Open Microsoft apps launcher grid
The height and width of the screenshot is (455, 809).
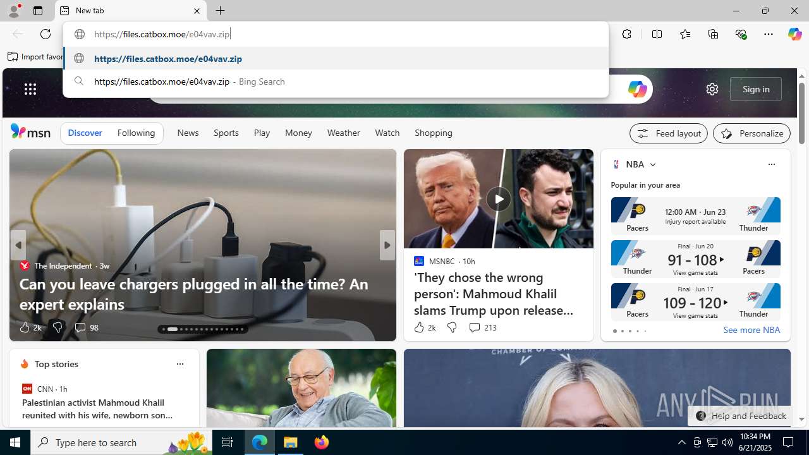[30, 89]
